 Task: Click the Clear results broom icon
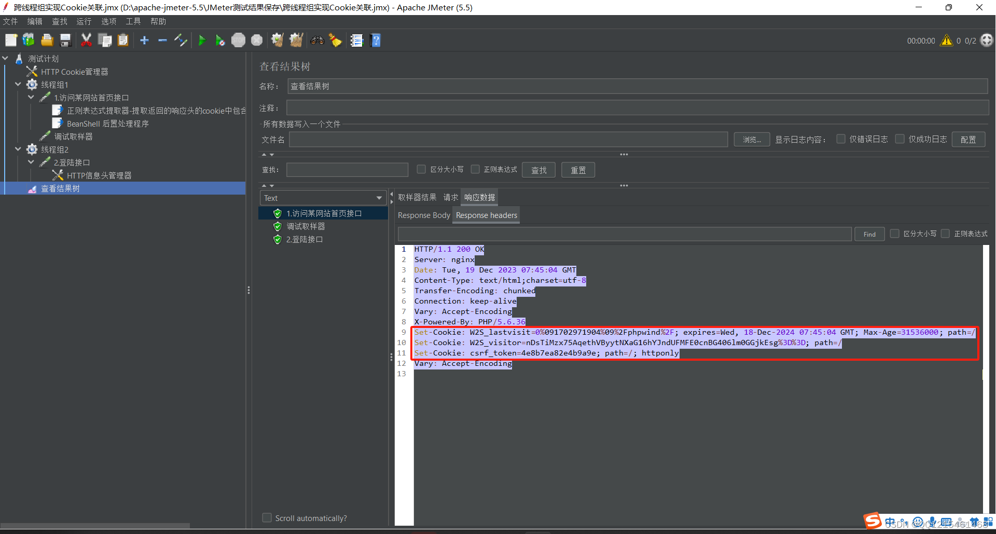[278, 40]
